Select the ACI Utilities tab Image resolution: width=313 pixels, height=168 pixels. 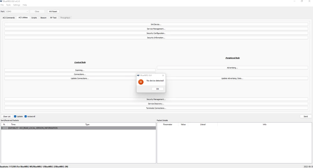click(x=23, y=18)
